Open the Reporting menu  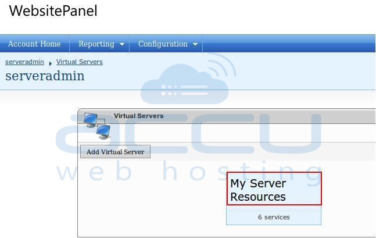point(96,44)
